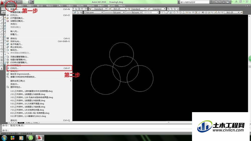
Task: Select the Line draw tool
Action: [x=2, y=17]
